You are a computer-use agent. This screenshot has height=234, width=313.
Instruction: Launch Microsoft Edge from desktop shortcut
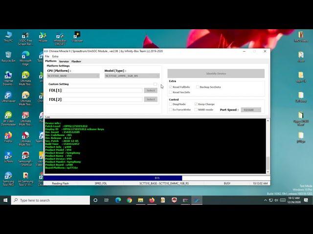(x=25, y=58)
